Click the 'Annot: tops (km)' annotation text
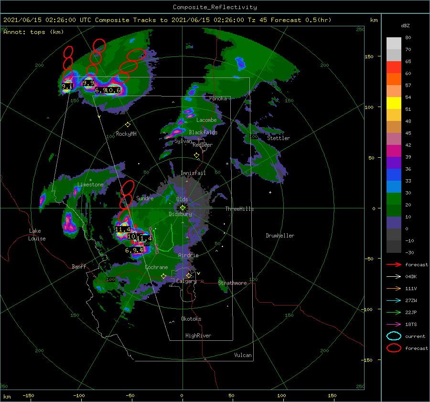 [33, 32]
